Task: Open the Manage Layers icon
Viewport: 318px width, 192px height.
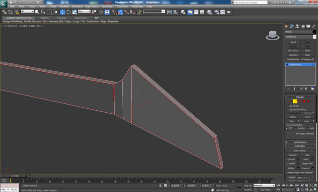Action: click(183, 12)
